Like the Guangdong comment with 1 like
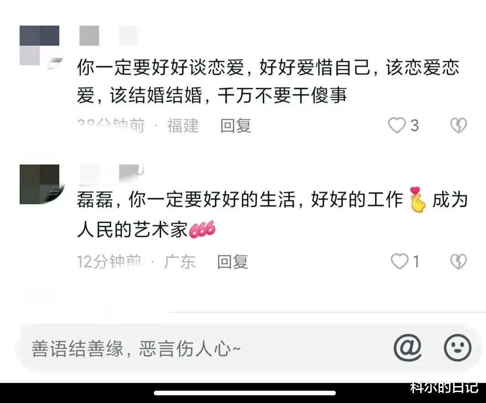 [x=400, y=261]
